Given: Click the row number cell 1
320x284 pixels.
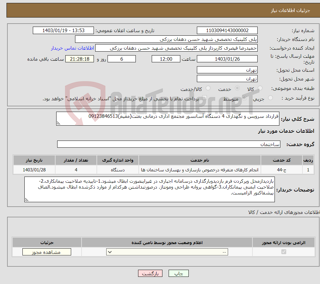Looking at the screenshot, I should tap(308, 170).
